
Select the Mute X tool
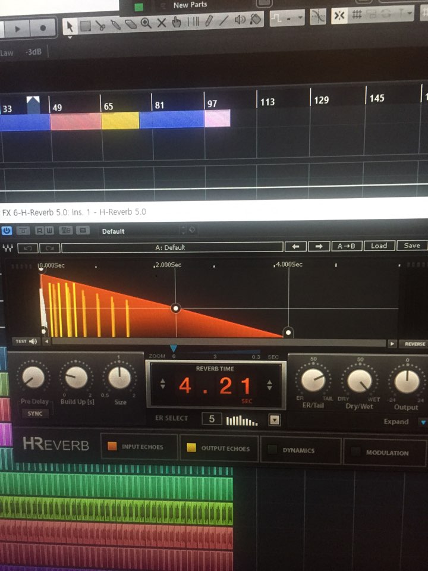click(162, 23)
